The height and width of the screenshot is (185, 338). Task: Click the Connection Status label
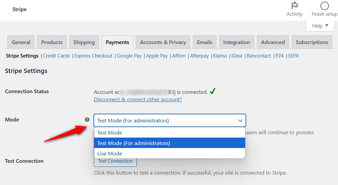point(27,91)
